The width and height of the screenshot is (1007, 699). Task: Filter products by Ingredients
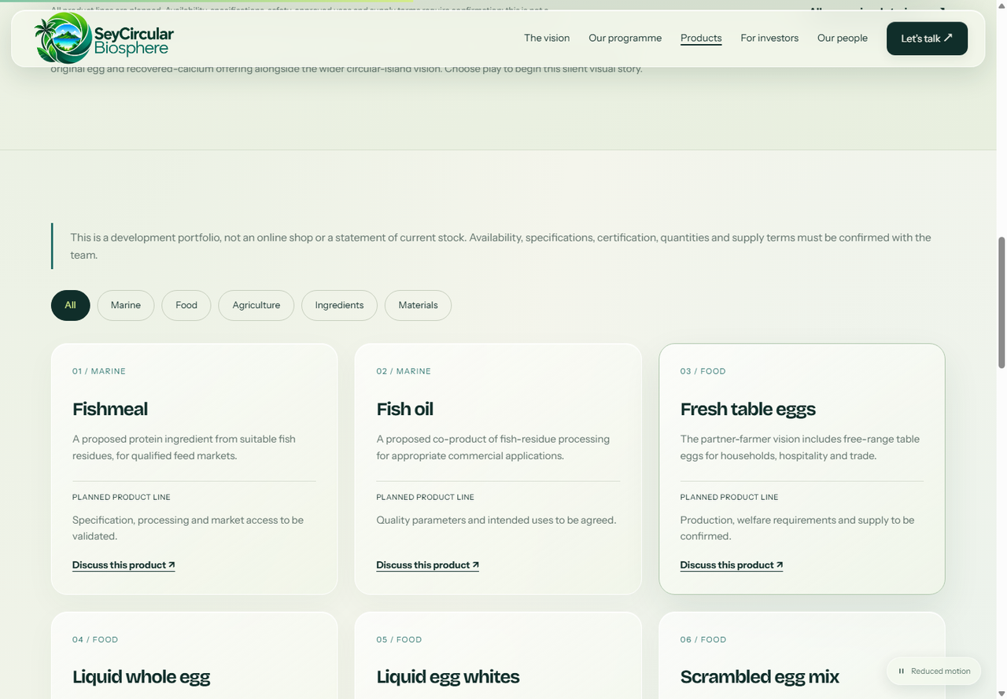pyautogui.click(x=339, y=305)
